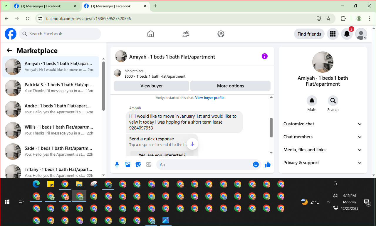The width and height of the screenshot is (376, 226).
Task: Click the Search Facebook field
Action: [60, 34]
